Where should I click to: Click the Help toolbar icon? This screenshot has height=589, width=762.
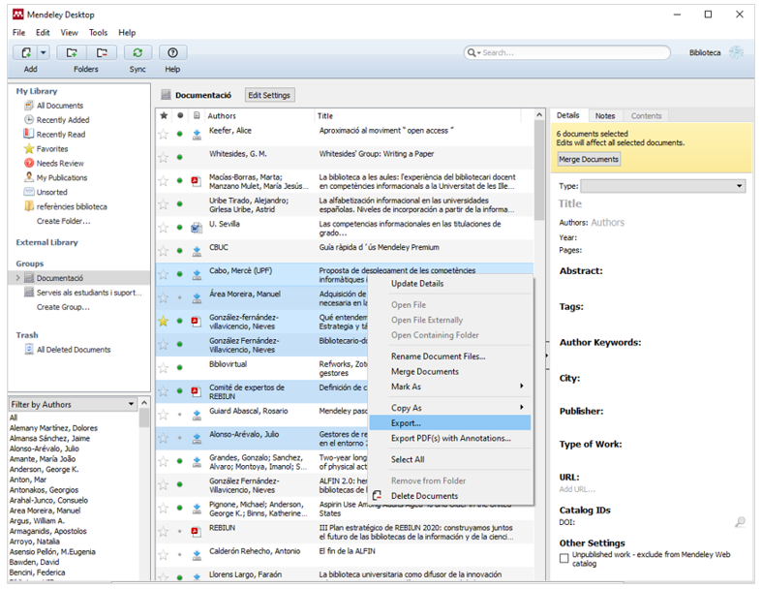click(172, 52)
